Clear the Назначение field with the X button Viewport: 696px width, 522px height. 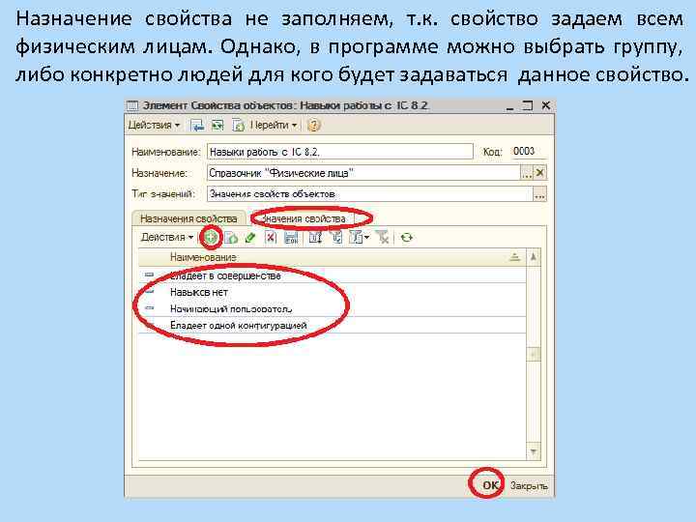(539, 173)
